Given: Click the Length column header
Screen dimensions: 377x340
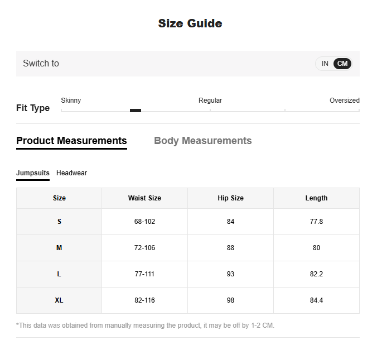Looking at the screenshot, I should click(316, 198).
